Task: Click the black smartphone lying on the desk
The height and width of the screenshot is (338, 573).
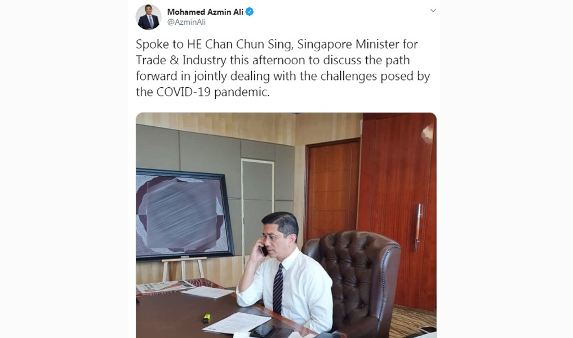Action: (x=262, y=330)
